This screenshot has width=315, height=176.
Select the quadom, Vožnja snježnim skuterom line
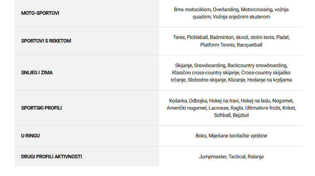231,17
